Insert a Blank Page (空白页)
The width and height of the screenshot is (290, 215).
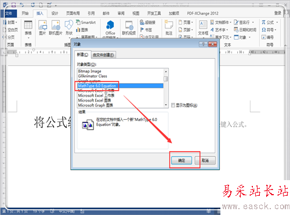(x=10, y=30)
